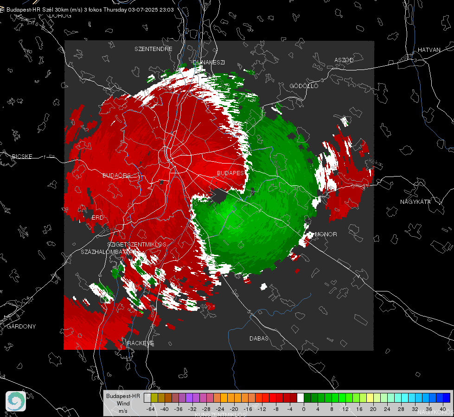The image size is (454, 417).
Task: Click the SZENTENDRE city label
Action: [153, 49]
